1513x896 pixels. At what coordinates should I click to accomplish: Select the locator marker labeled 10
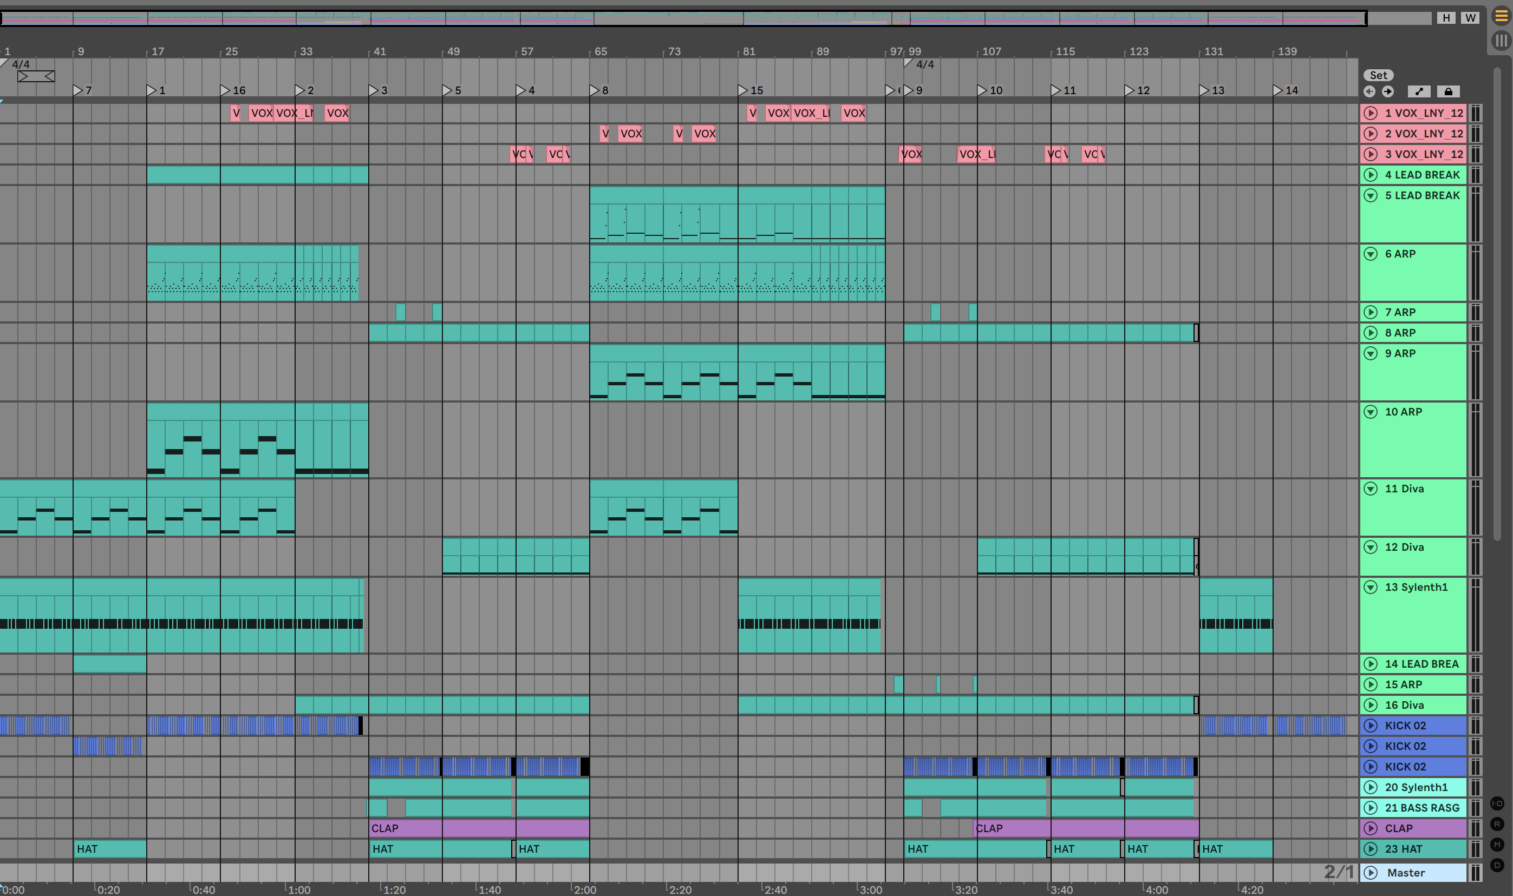(982, 90)
